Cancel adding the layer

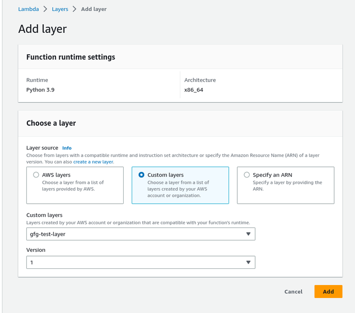click(x=293, y=291)
